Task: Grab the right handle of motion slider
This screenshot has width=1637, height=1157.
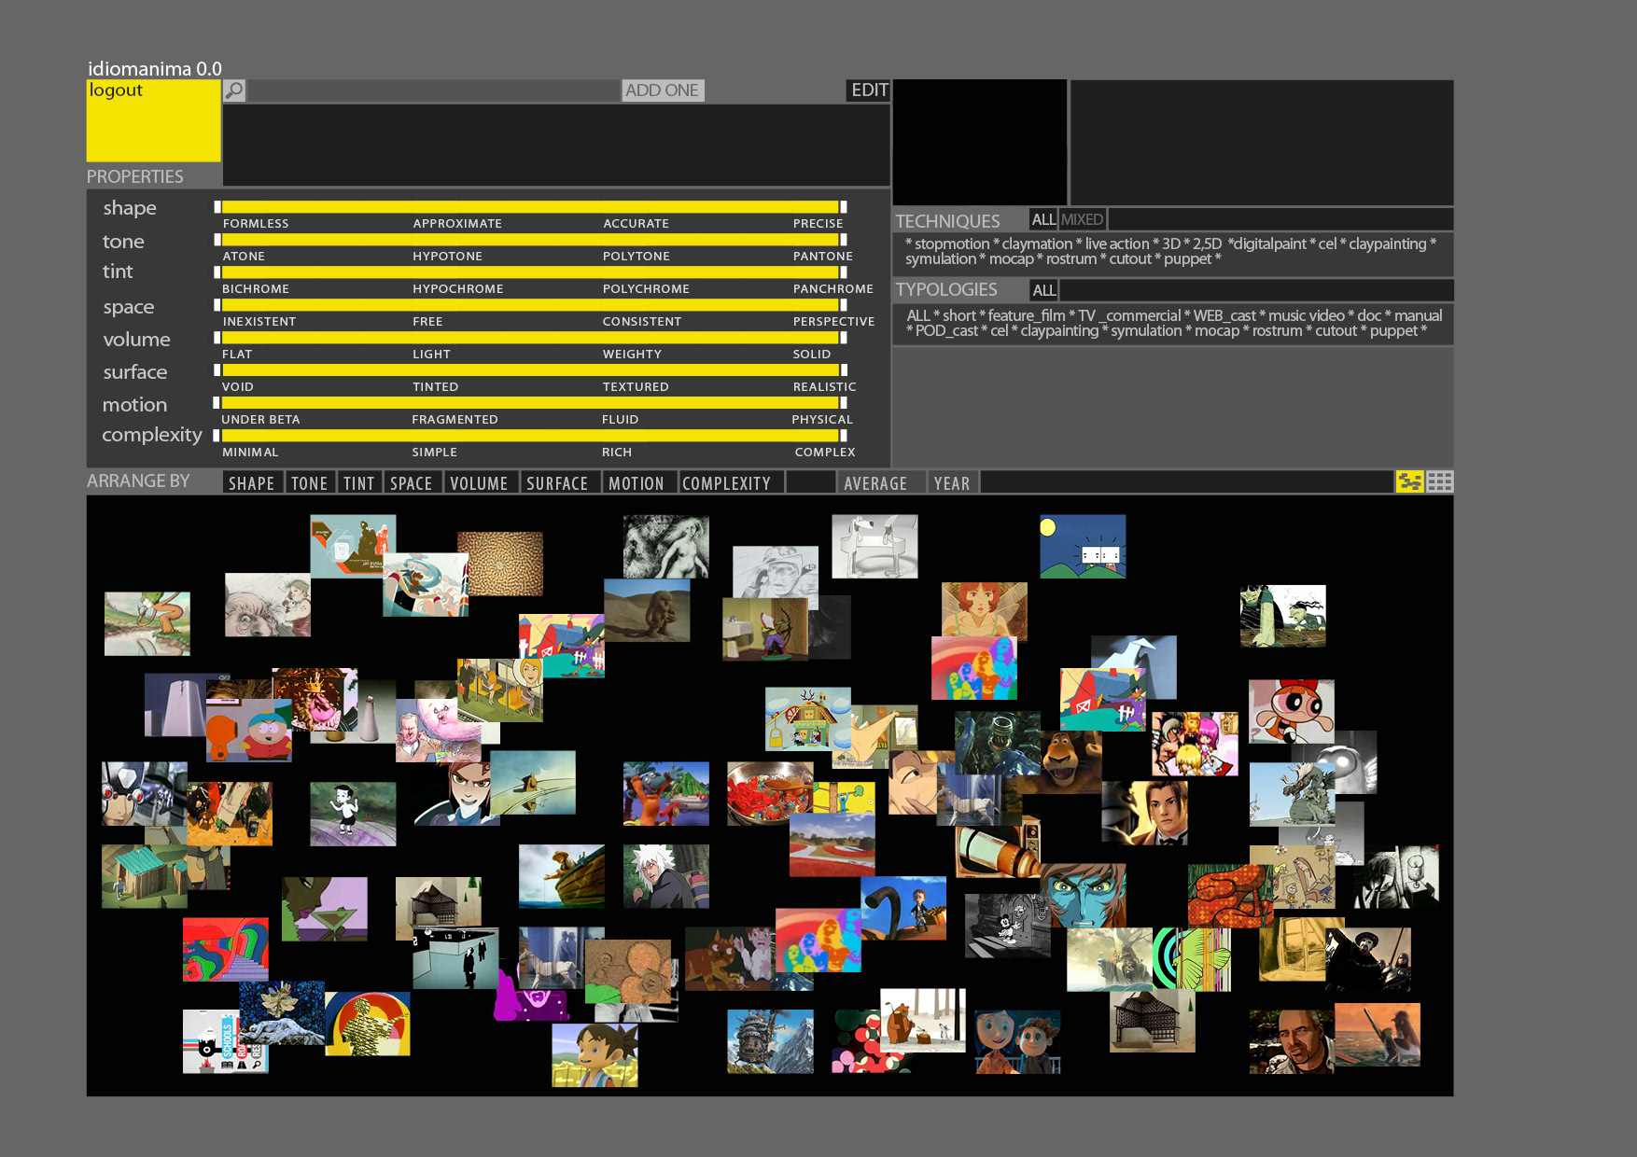Action: click(x=844, y=403)
